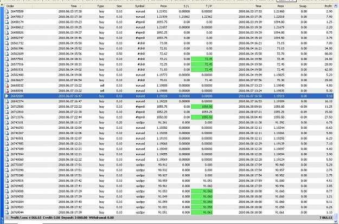Click the buy icon for order 26561996

pos(7,49)
